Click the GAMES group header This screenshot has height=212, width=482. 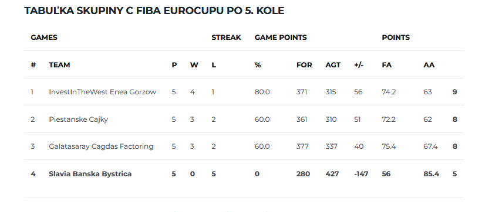(44, 37)
